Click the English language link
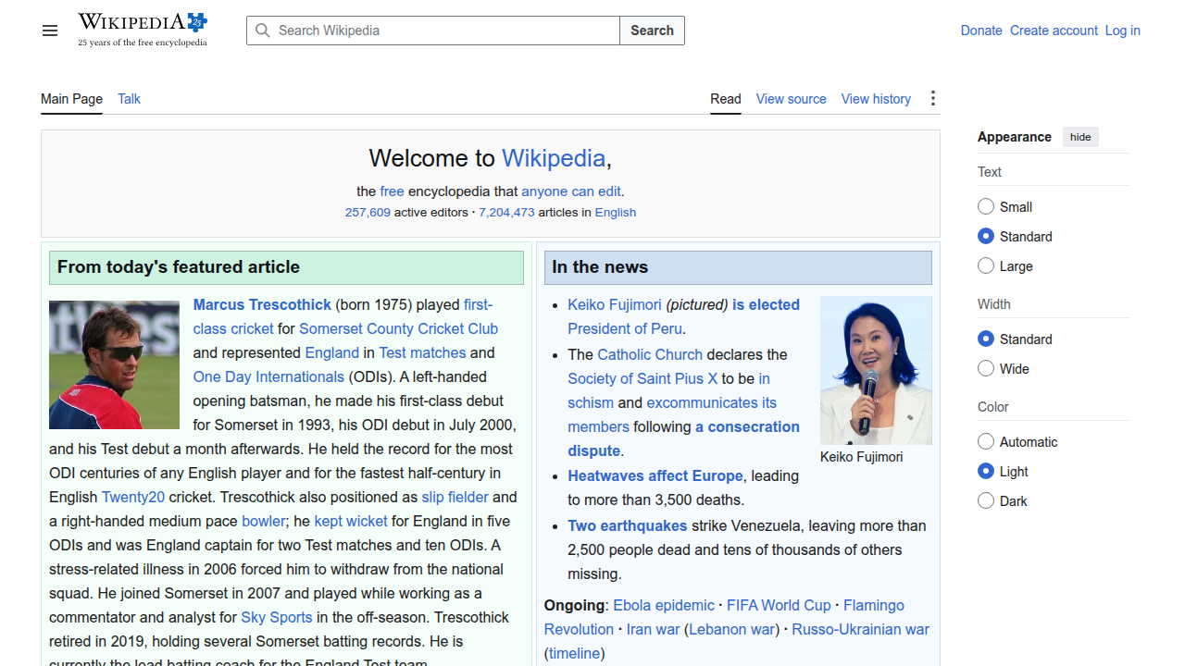This screenshot has height=666, width=1185. [x=616, y=212]
